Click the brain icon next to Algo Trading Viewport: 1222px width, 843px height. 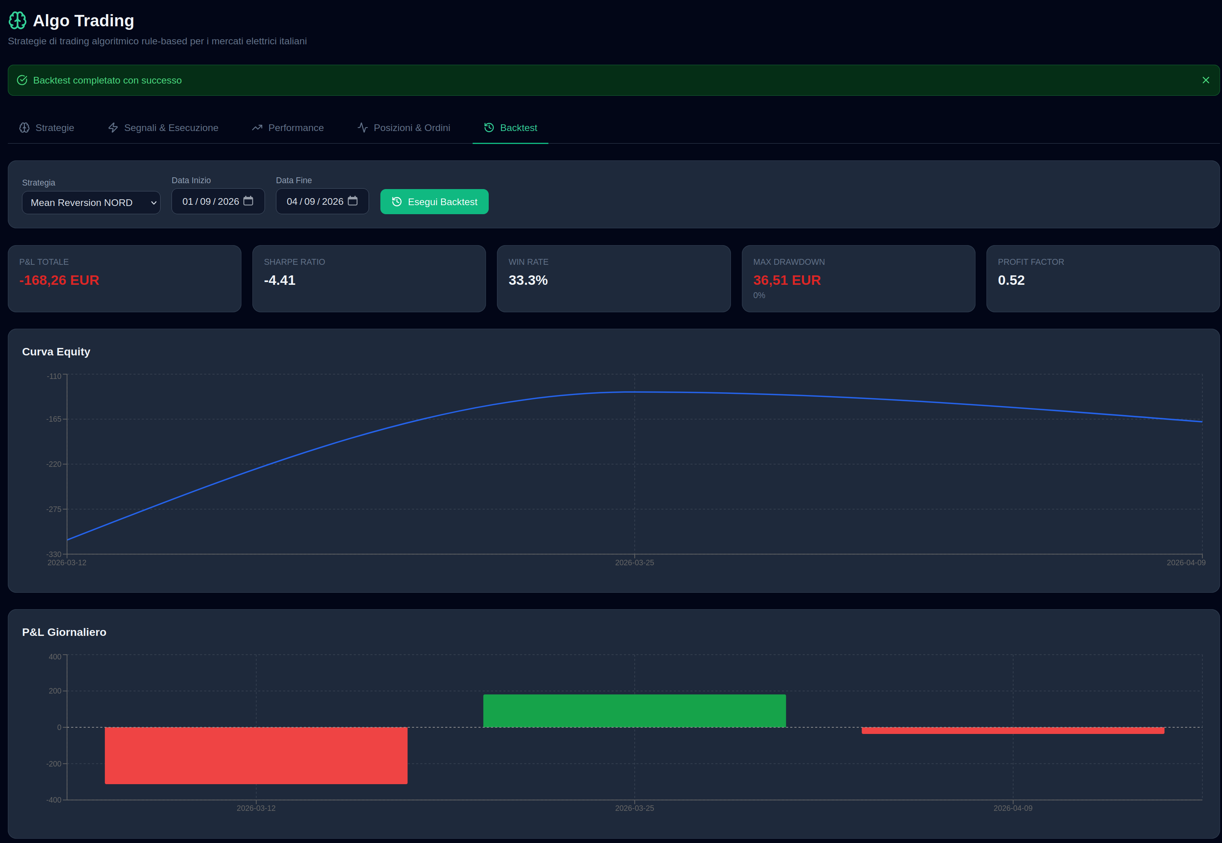(17, 21)
